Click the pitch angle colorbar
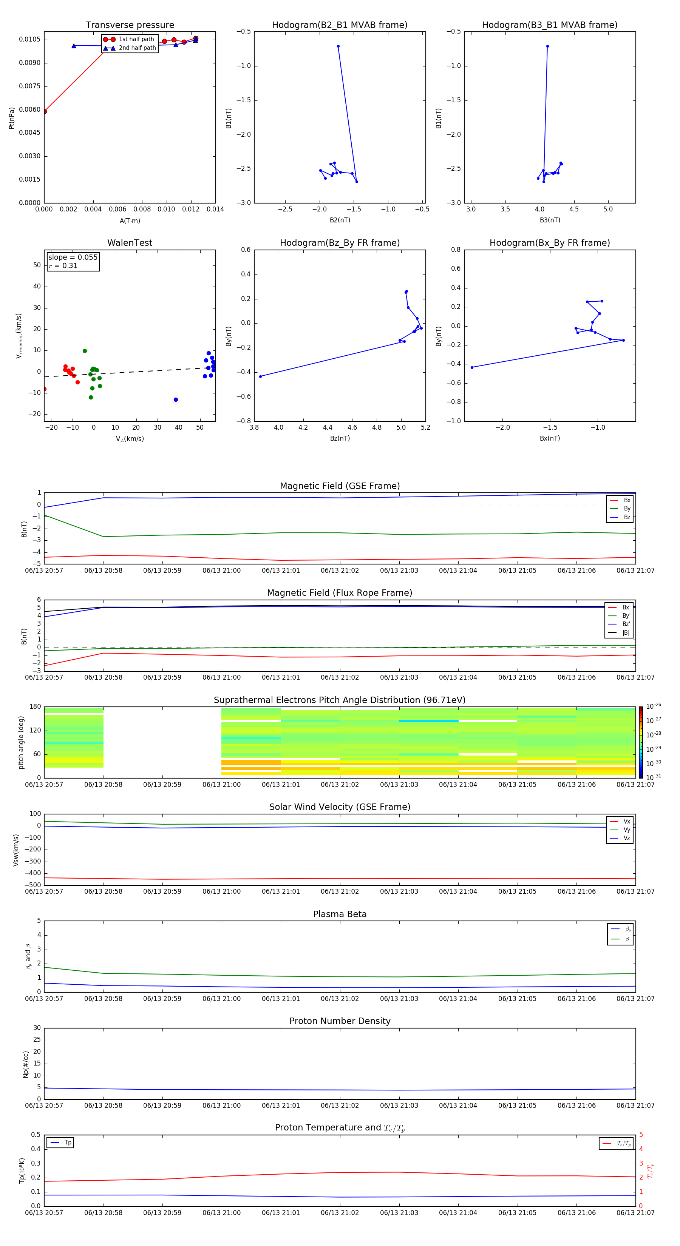The height and width of the screenshot is (1246, 680). click(x=641, y=742)
